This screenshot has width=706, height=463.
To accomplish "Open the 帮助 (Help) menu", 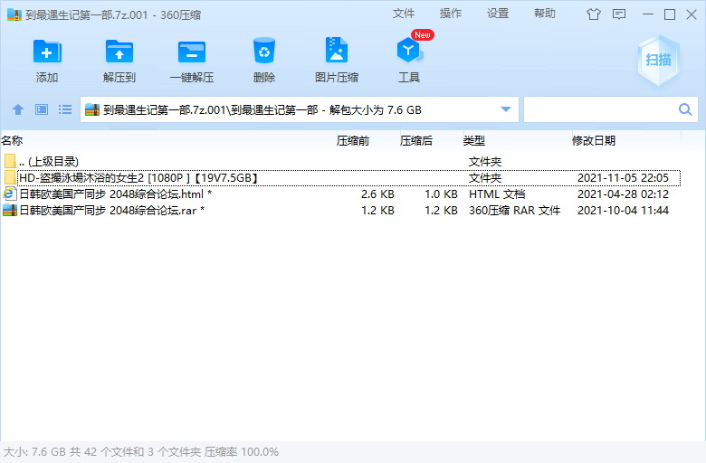I will click(x=545, y=14).
